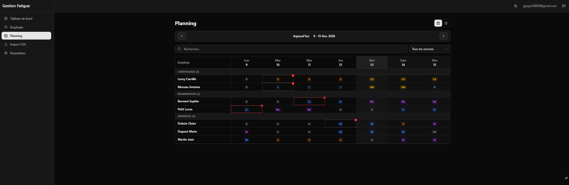Switch to list view
This screenshot has height=185, width=569.
click(x=446, y=23)
